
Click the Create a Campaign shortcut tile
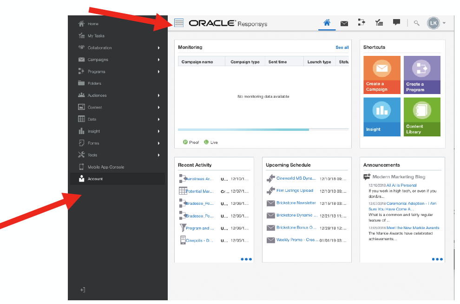(x=381, y=75)
